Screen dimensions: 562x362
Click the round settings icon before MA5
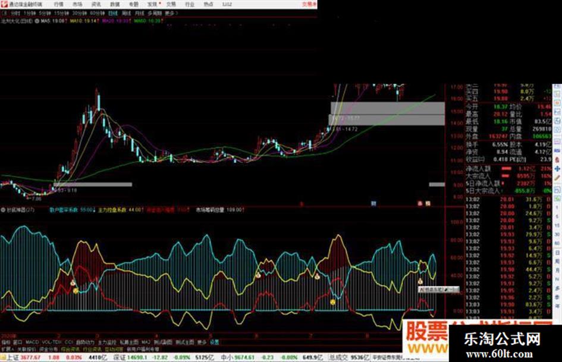(x=37, y=21)
